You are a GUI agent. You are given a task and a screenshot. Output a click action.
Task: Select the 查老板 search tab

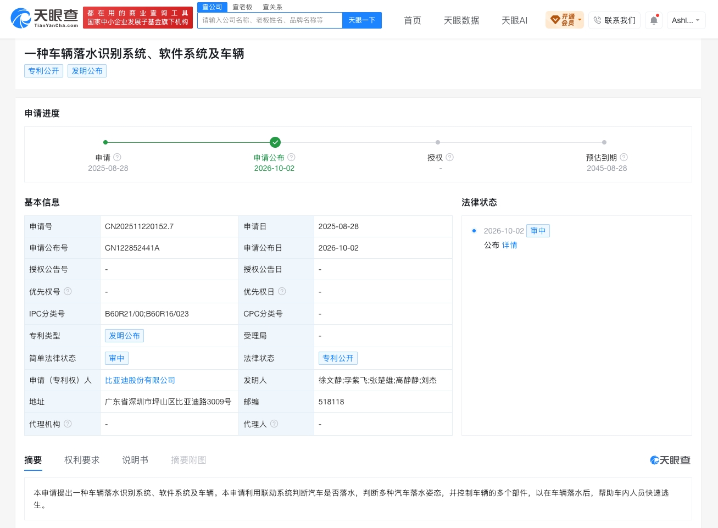click(x=242, y=7)
